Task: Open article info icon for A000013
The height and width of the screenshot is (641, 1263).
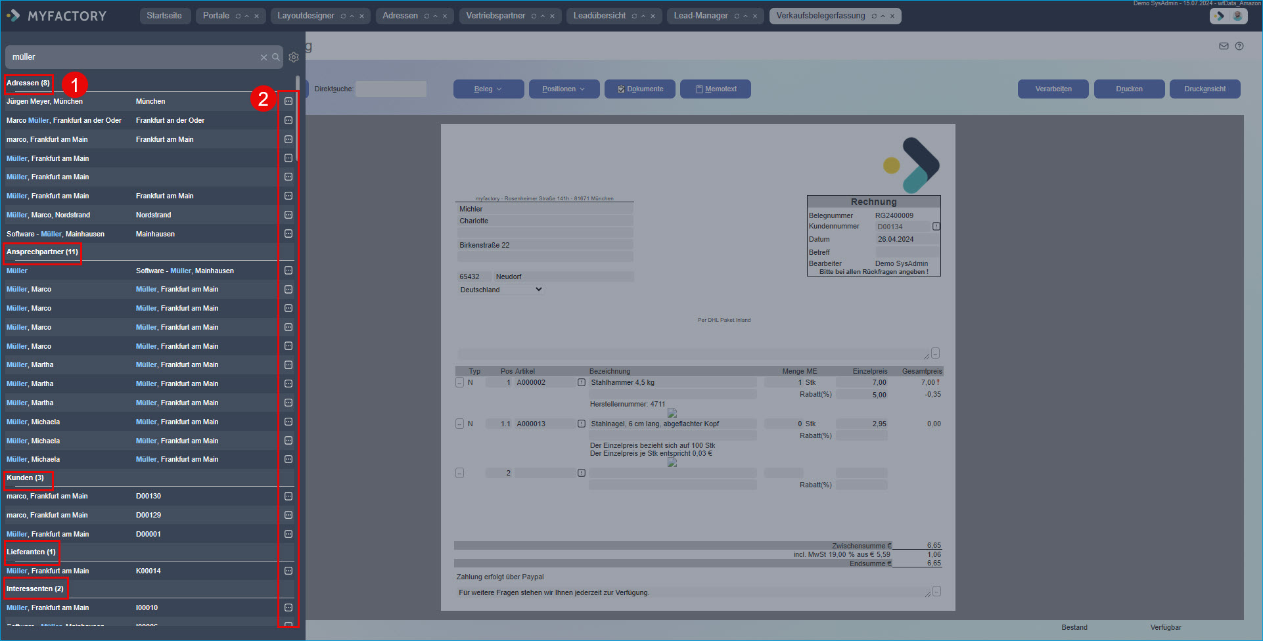Action: pyautogui.click(x=582, y=424)
